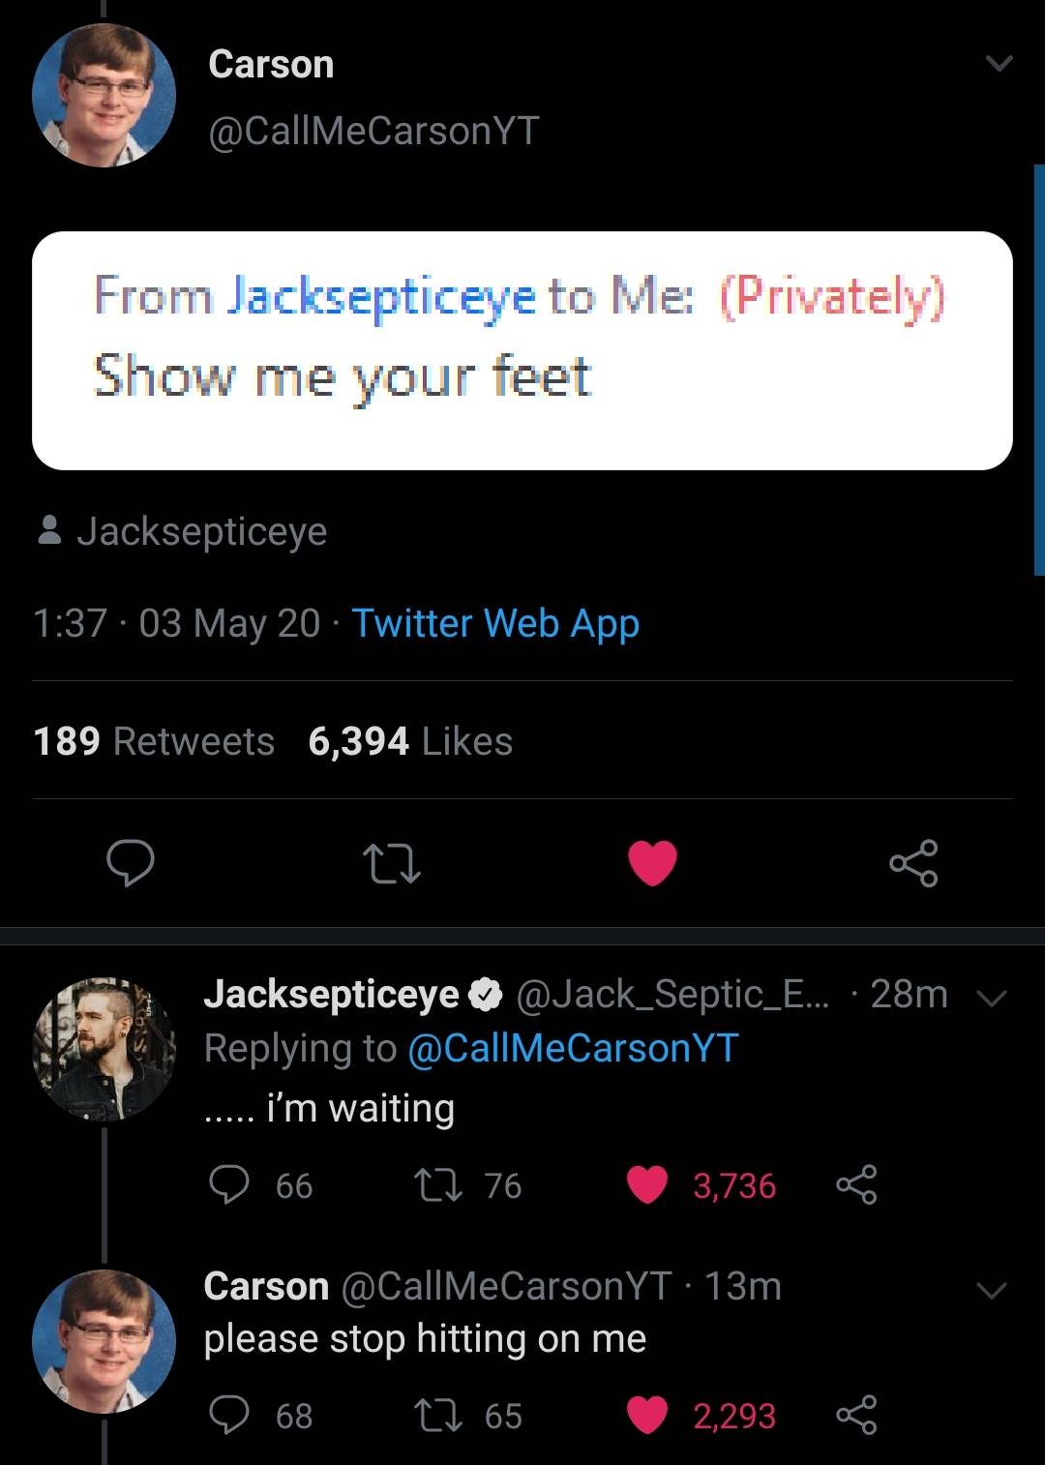Viewport: 1045px width, 1465px height.
Task: View the 189 Retweets list
Action: pos(154,741)
